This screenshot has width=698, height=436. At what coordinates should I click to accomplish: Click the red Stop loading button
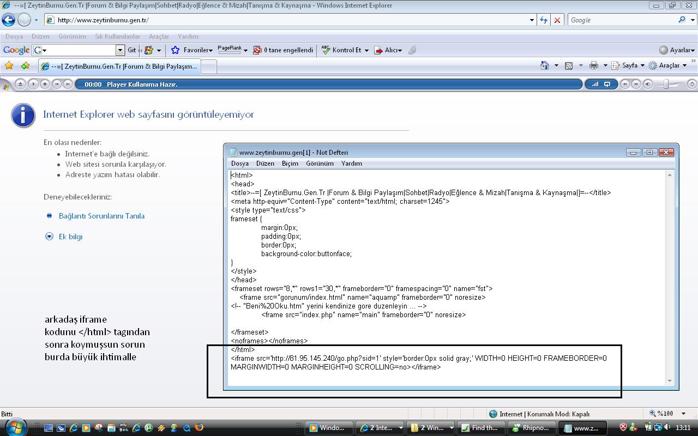(x=557, y=20)
